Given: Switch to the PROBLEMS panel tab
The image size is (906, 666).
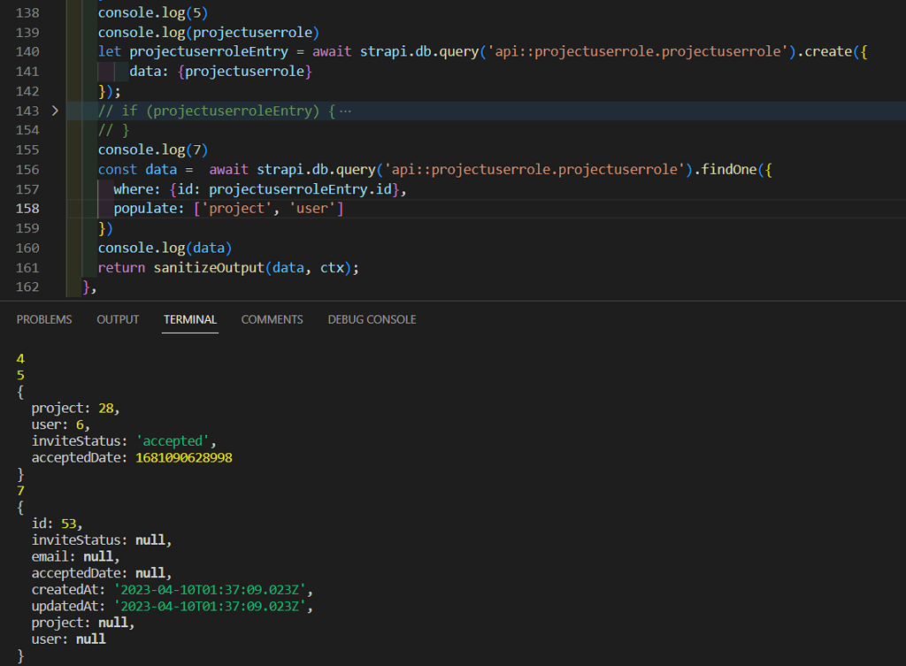Looking at the screenshot, I should click(x=43, y=319).
